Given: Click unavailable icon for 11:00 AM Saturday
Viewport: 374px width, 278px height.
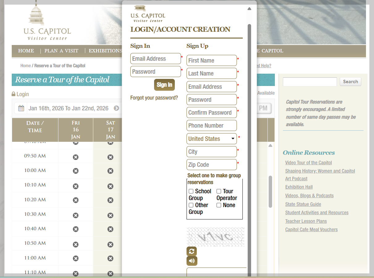Looking at the screenshot, I should coord(110,259).
